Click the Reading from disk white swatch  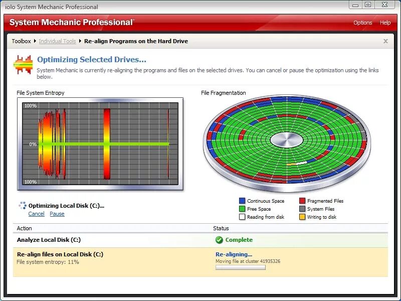coord(242,217)
